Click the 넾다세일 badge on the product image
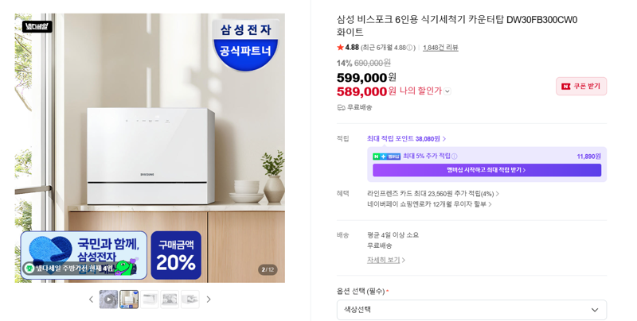The image size is (637, 321). pos(37,27)
